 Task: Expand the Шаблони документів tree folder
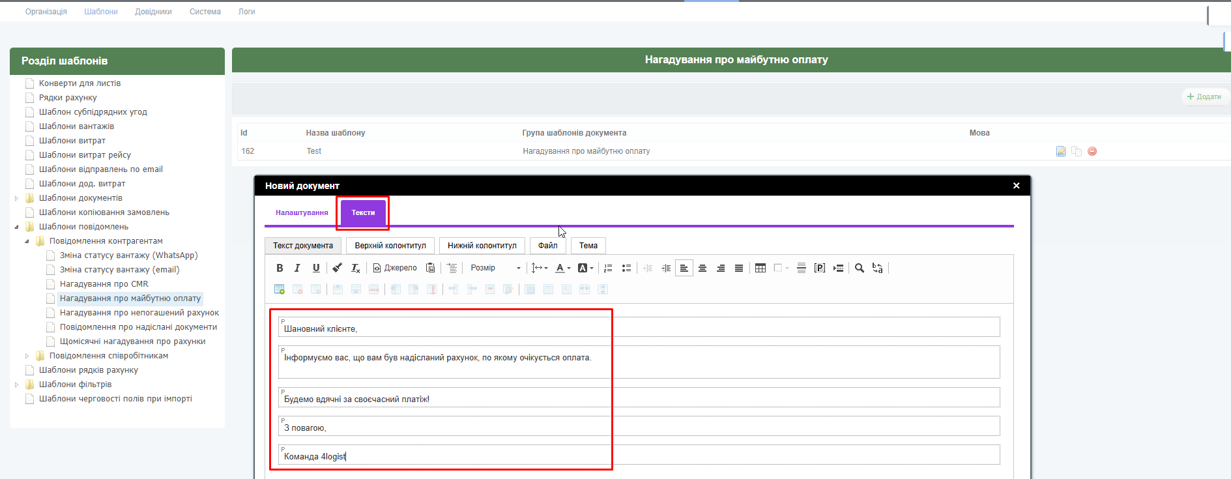pos(17,198)
